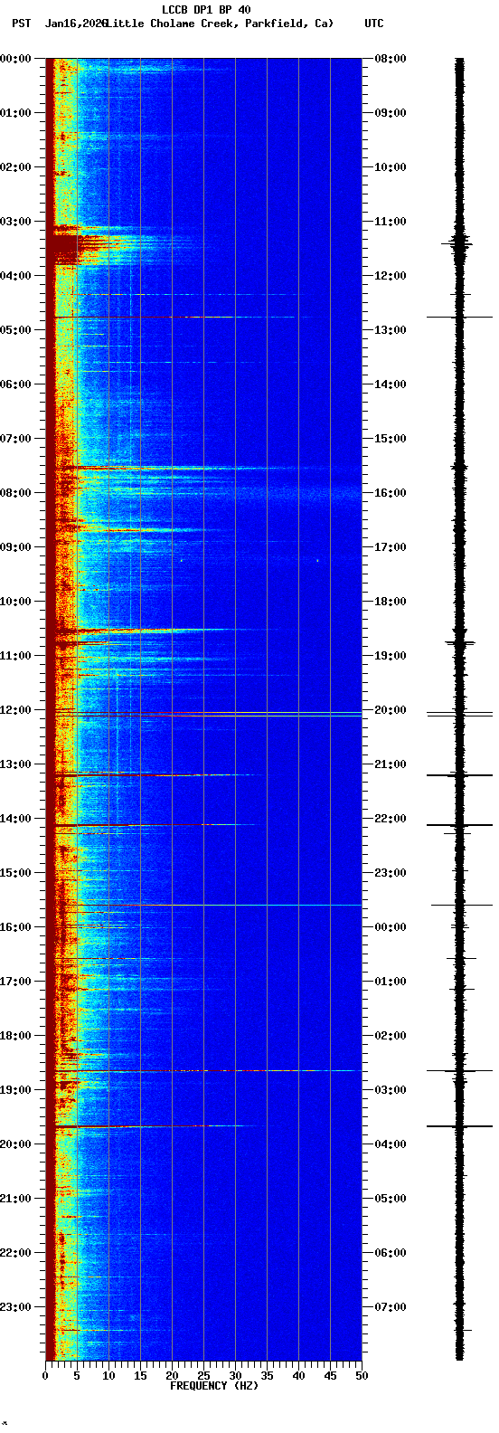Click the PST time label '23:00'
Image resolution: width=499 pixels, height=1433 pixels.
coord(14,1307)
